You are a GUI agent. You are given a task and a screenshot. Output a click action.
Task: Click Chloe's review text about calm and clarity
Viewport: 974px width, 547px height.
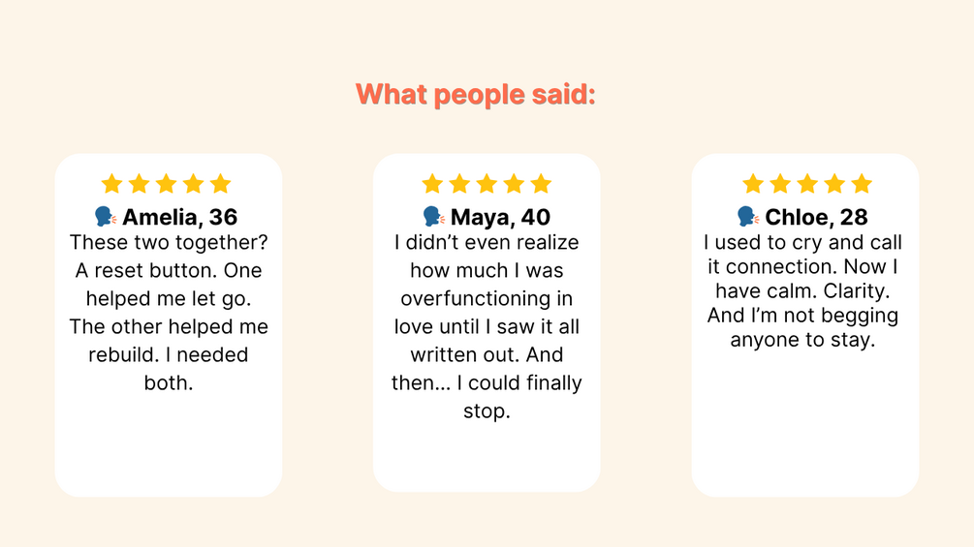coord(802,290)
